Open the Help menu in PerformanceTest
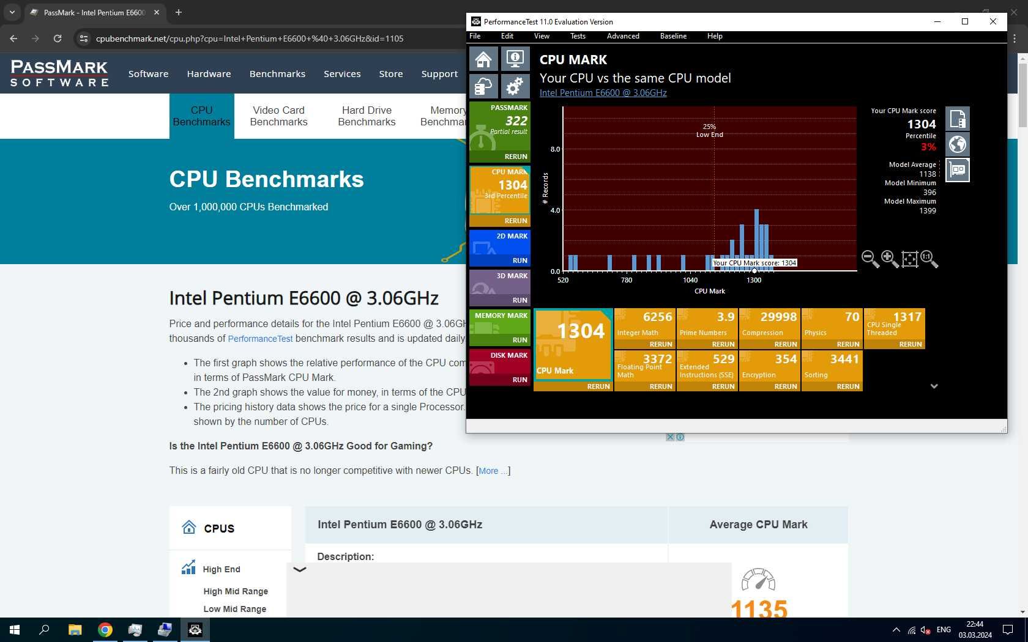 click(715, 36)
